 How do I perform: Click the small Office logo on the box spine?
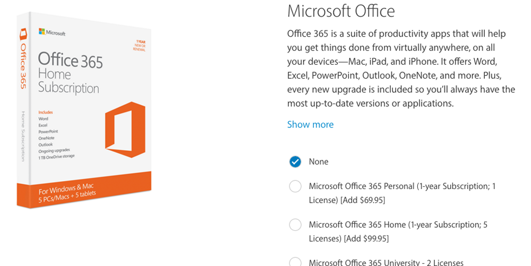23,34
